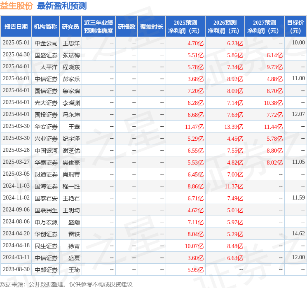Click the 2026预测净利润 column header
The image size is (307, 288).
coord(225,27)
